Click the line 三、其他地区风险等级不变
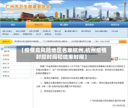The height and width of the screenshot is (108, 128). pyautogui.click(x=53, y=91)
